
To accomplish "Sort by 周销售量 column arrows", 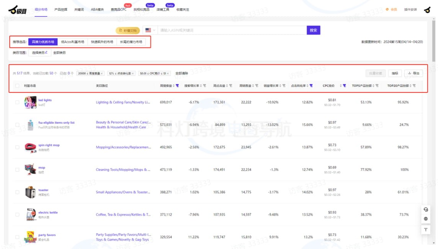I will (253, 86).
